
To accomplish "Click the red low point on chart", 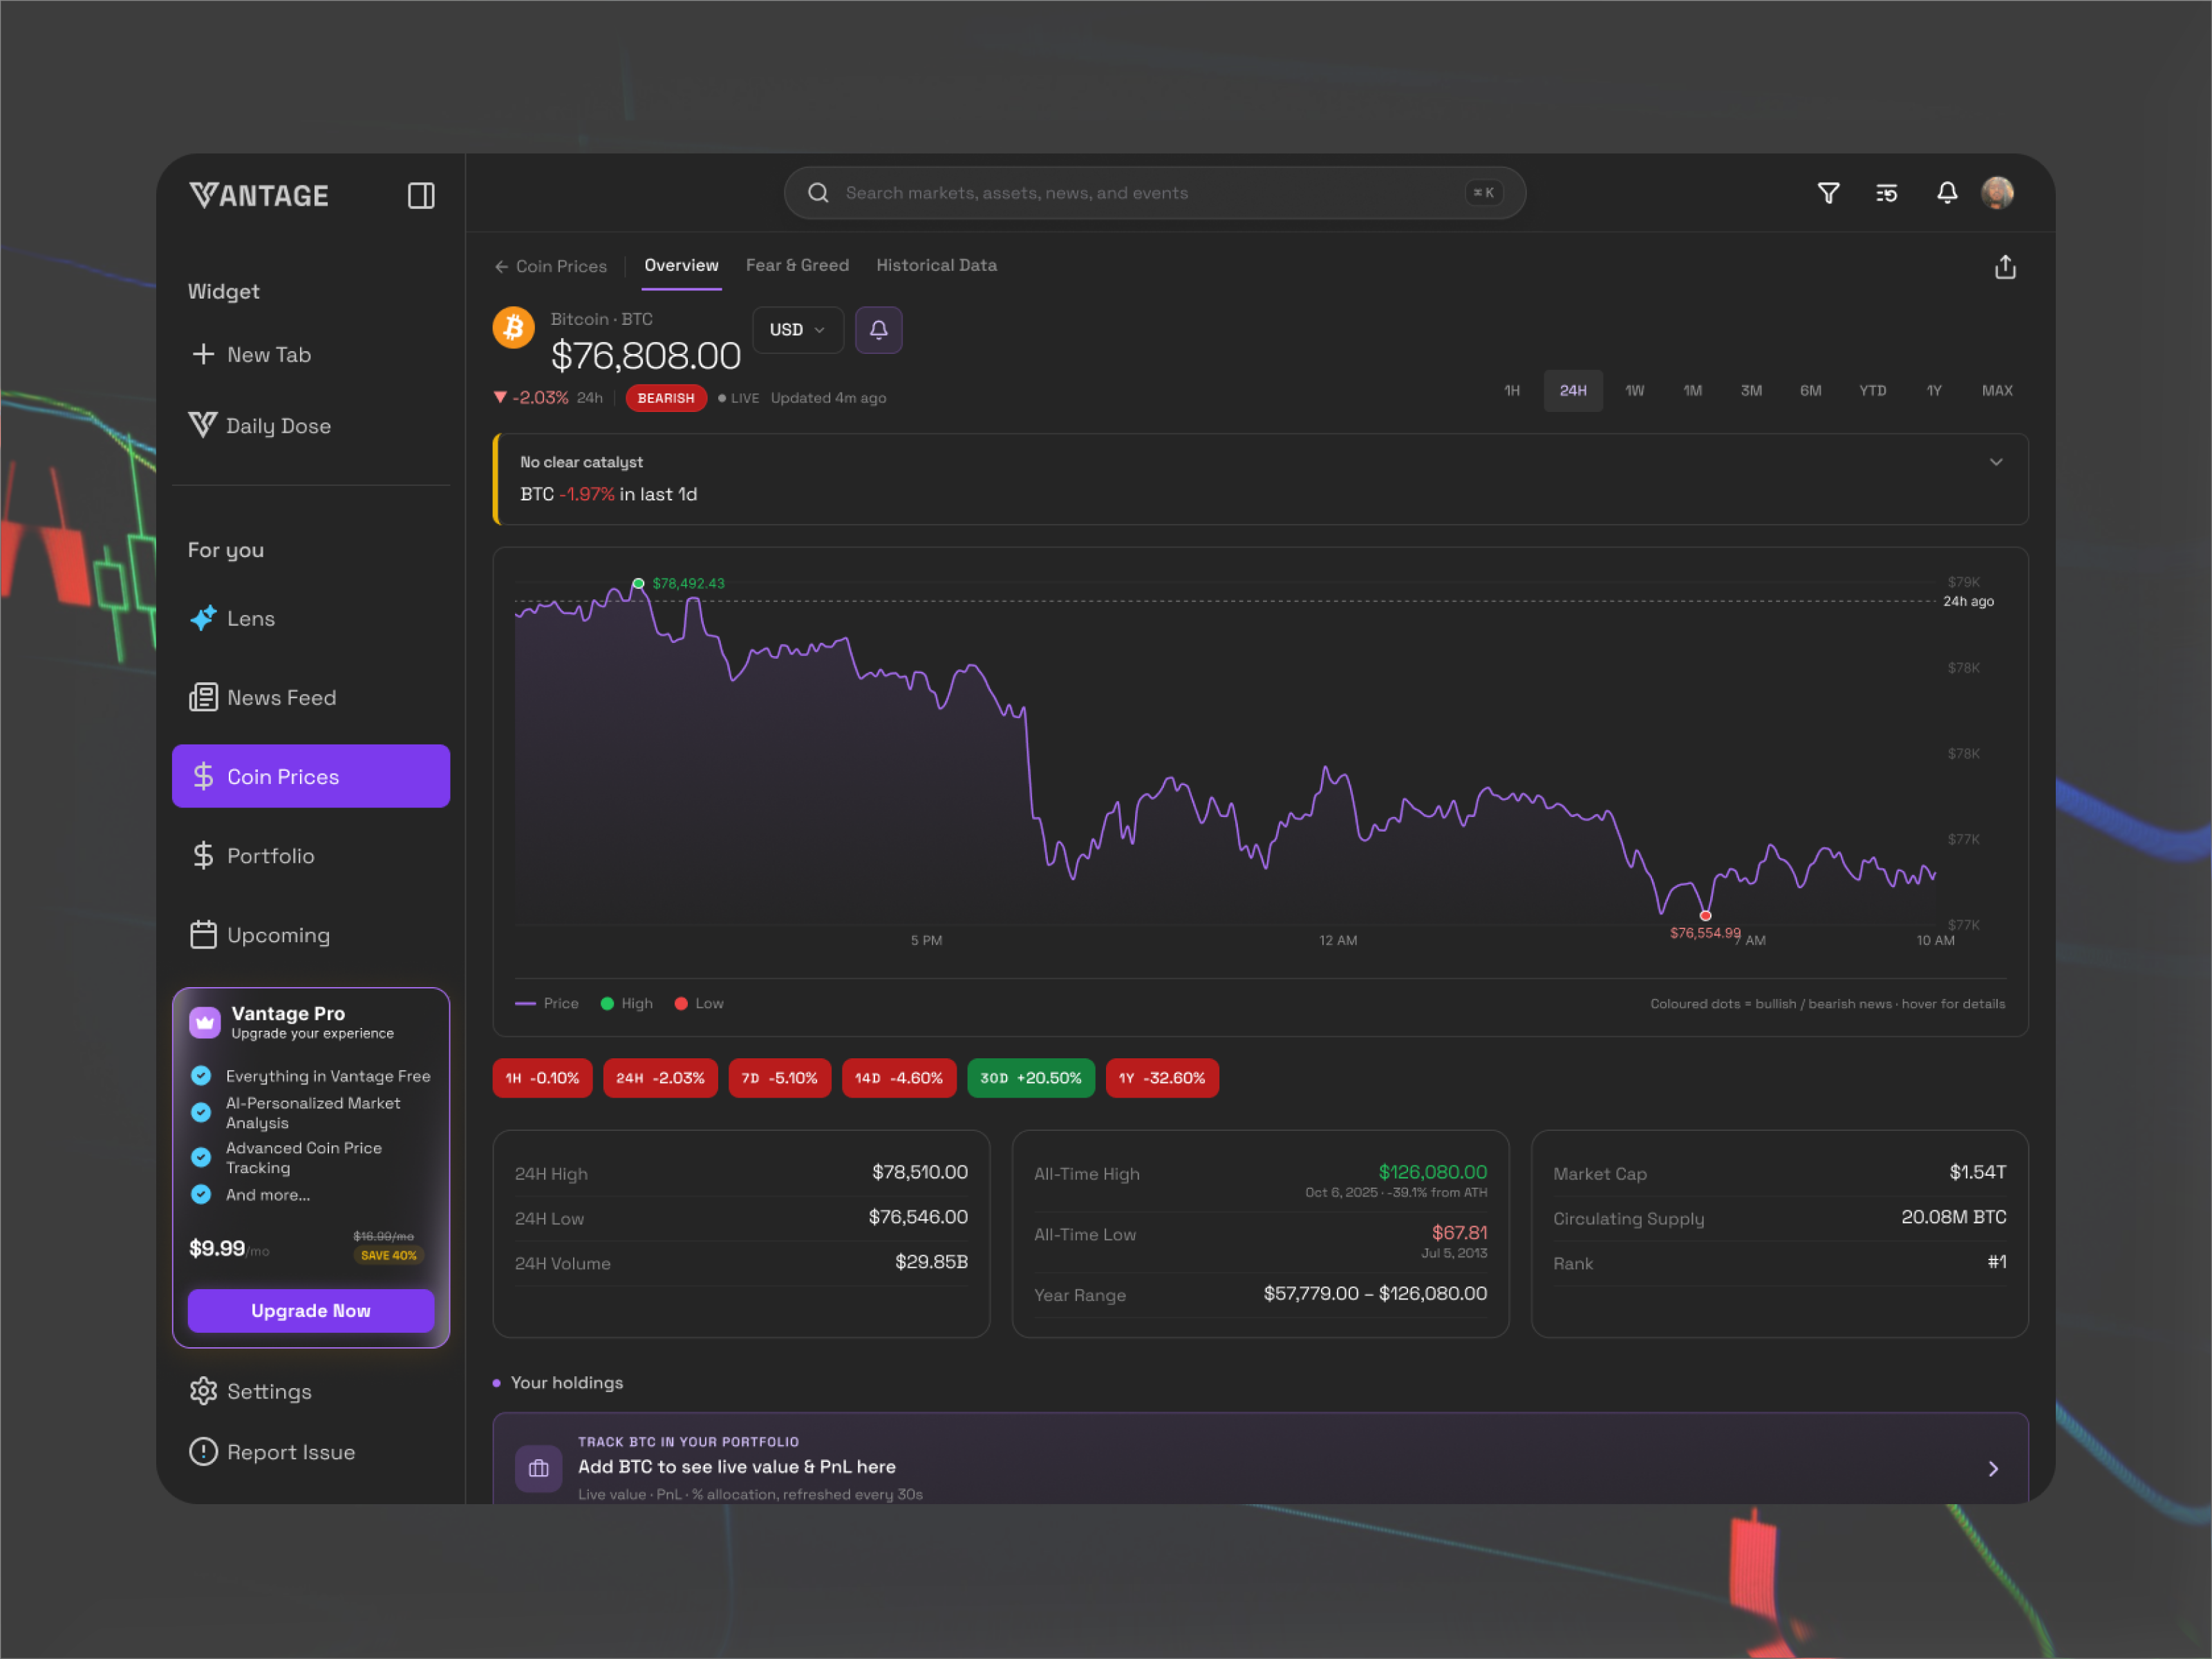I will click(x=1705, y=915).
